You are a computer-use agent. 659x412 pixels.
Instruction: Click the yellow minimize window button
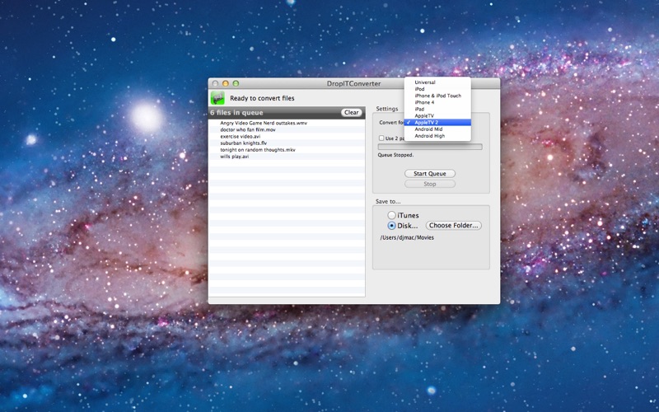point(225,84)
